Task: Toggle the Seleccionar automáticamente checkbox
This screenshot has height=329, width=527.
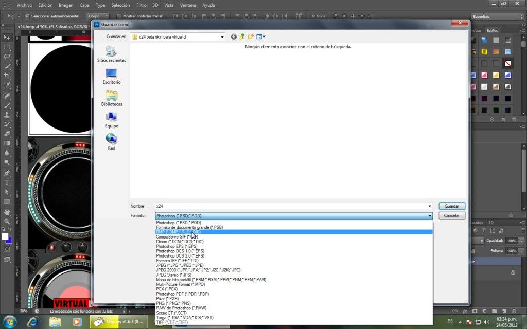Action: coord(28,16)
